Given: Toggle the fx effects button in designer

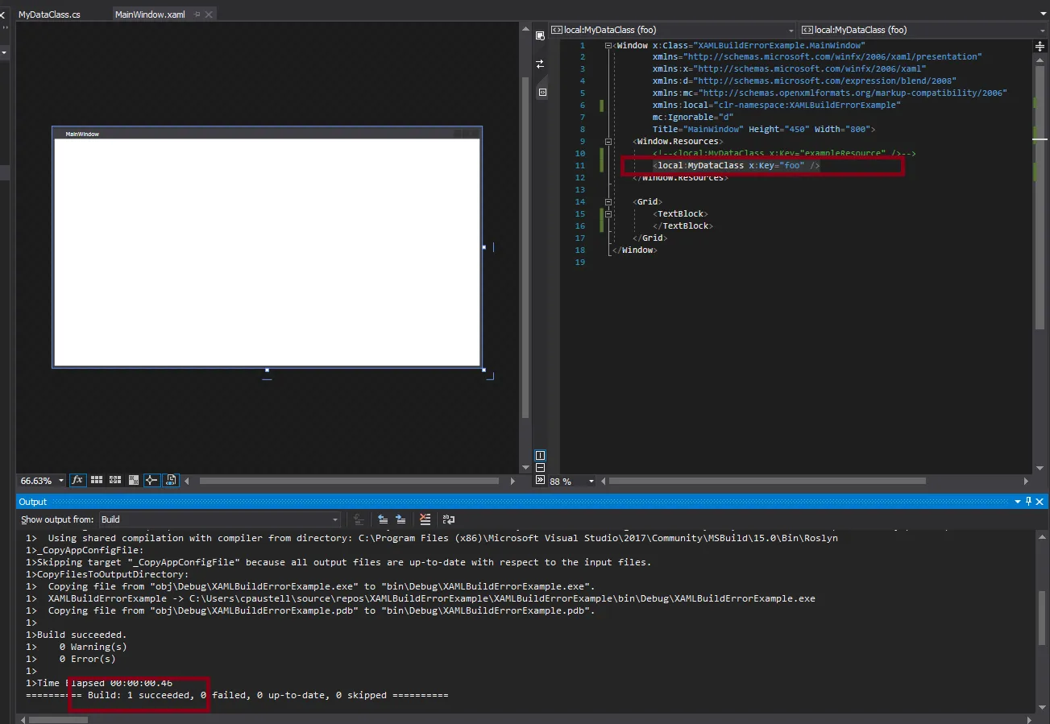Looking at the screenshot, I should [77, 480].
